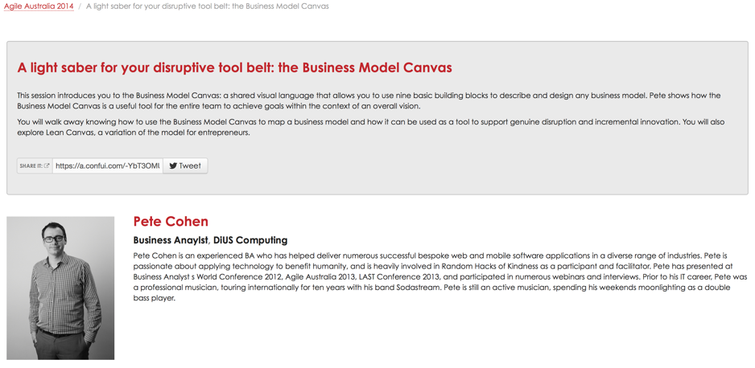This screenshot has height=368, width=755.
Task: Click the session title heading in red
Action: point(234,67)
